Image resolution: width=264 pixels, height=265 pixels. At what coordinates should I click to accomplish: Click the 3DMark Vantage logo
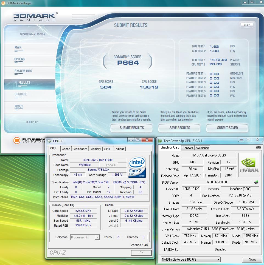pyautogui.click(x=35, y=17)
